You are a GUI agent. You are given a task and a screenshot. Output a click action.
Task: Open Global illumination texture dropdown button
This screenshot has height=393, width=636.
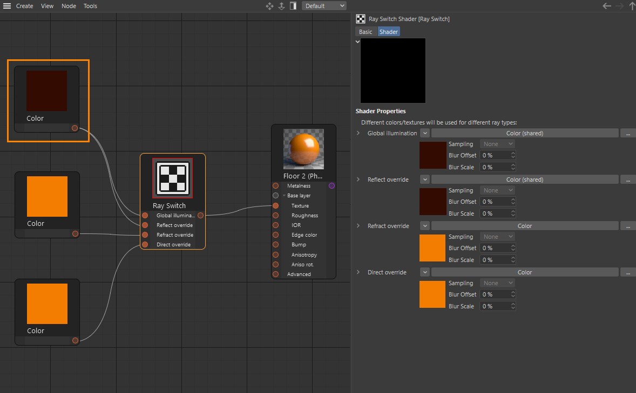click(425, 133)
